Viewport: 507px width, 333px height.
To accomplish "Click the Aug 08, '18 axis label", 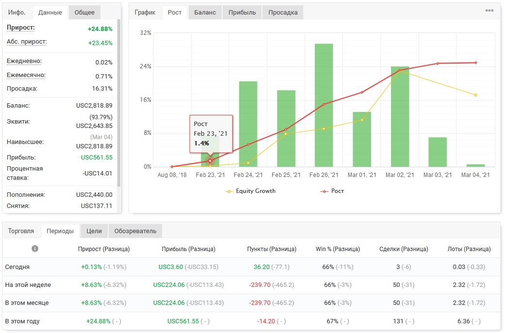I will coord(172,174).
